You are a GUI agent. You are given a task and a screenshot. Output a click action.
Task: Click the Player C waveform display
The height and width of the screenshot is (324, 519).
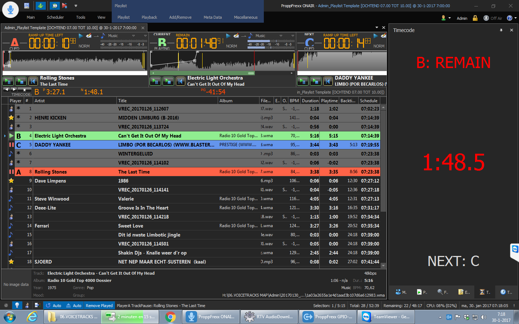pyautogui.click(x=342, y=60)
